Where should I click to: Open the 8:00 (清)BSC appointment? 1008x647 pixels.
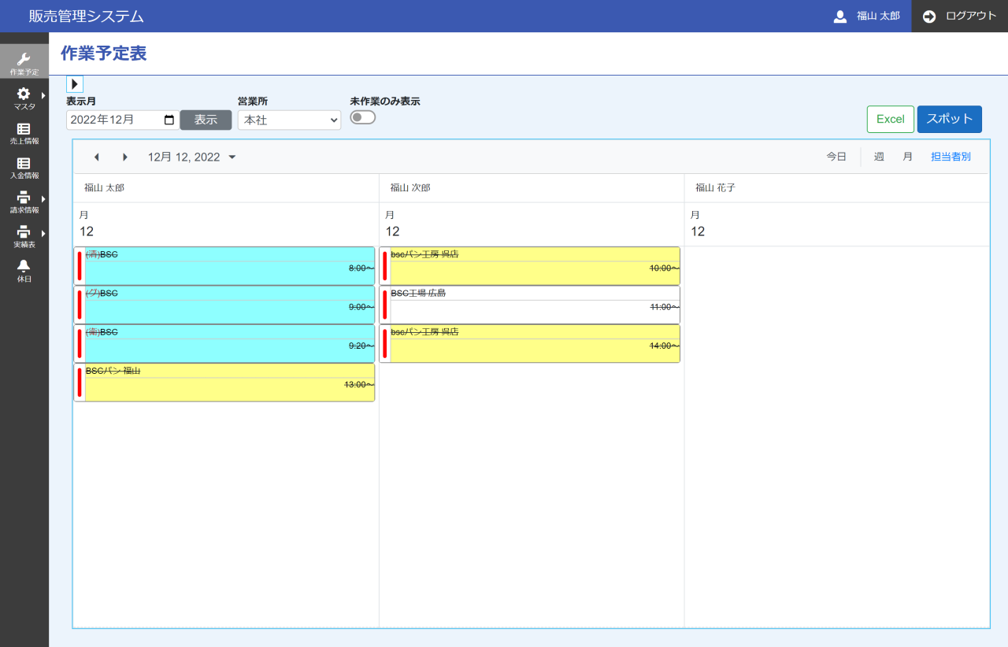(x=224, y=266)
